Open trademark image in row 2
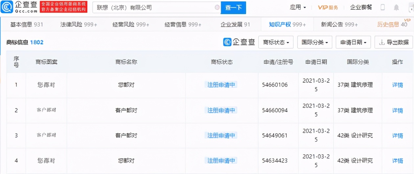 pos(46,110)
